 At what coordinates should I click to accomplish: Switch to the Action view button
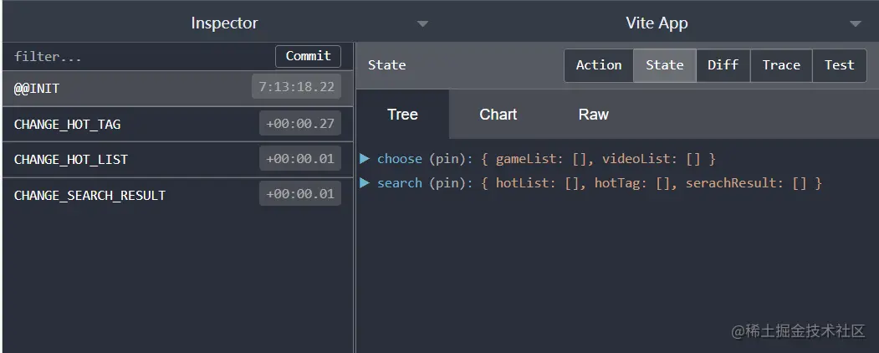pyautogui.click(x=599, y=65)
